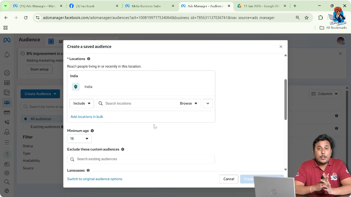Image resolution: width=351 pixels, height=197 pixels.
Task: Open the Columns dropdown
Action: tap(325, 94)
